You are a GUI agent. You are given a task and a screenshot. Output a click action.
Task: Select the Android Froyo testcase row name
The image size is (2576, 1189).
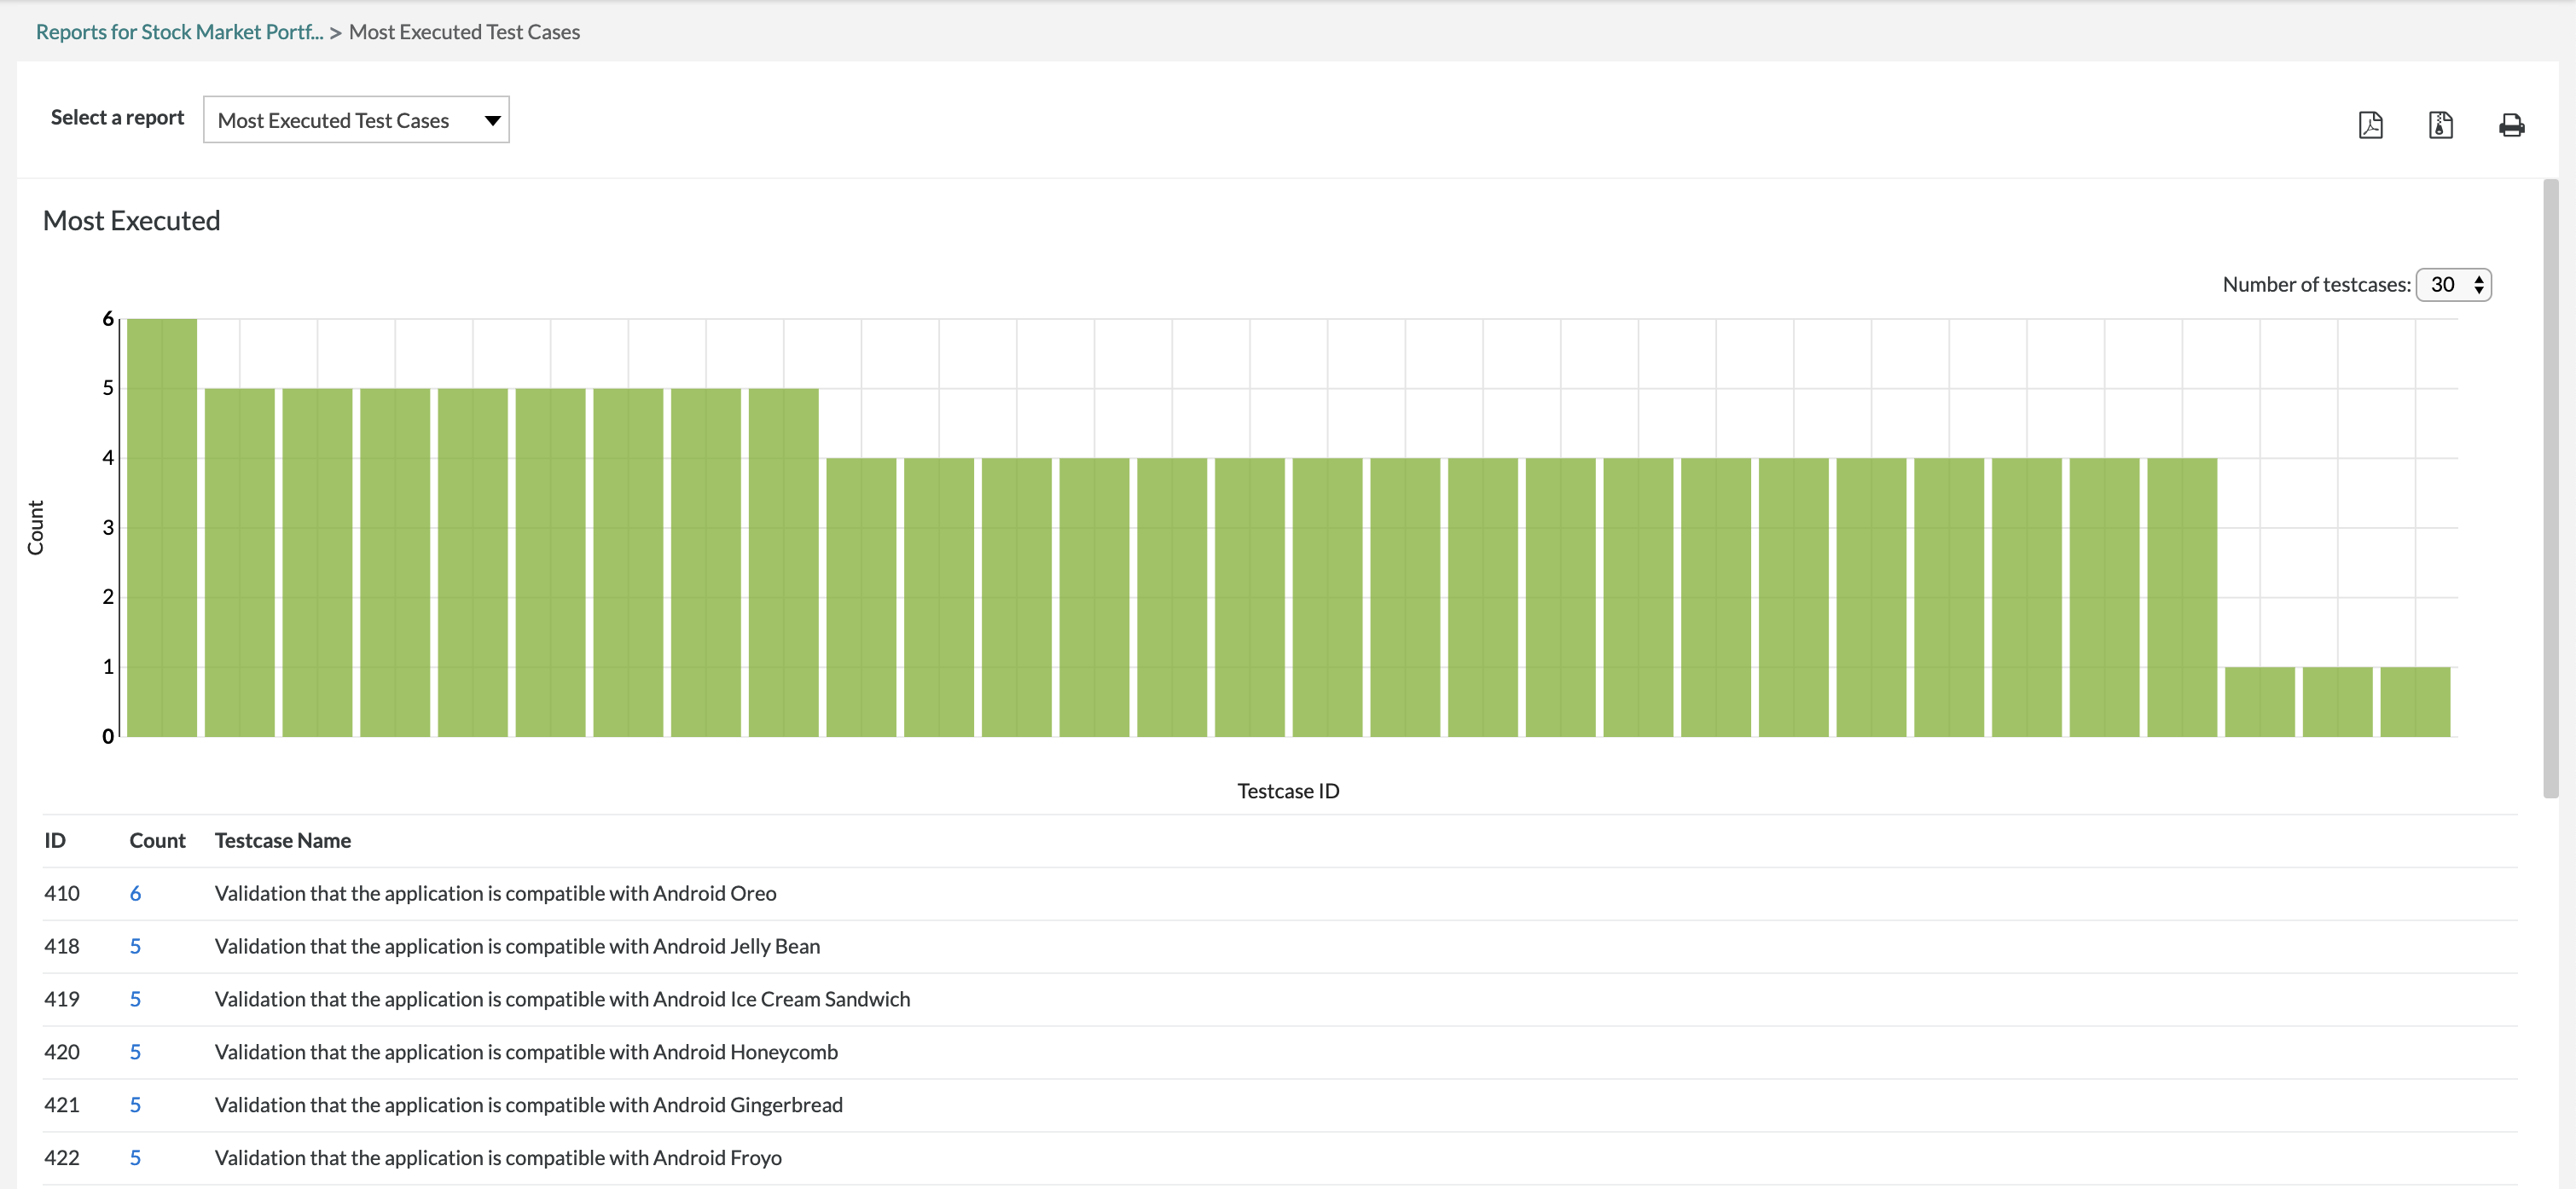pos(498,1158)
